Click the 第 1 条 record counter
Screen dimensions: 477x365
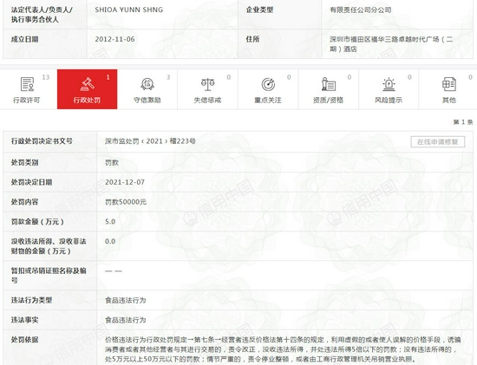pyautogui.click(x=463, y=122)
